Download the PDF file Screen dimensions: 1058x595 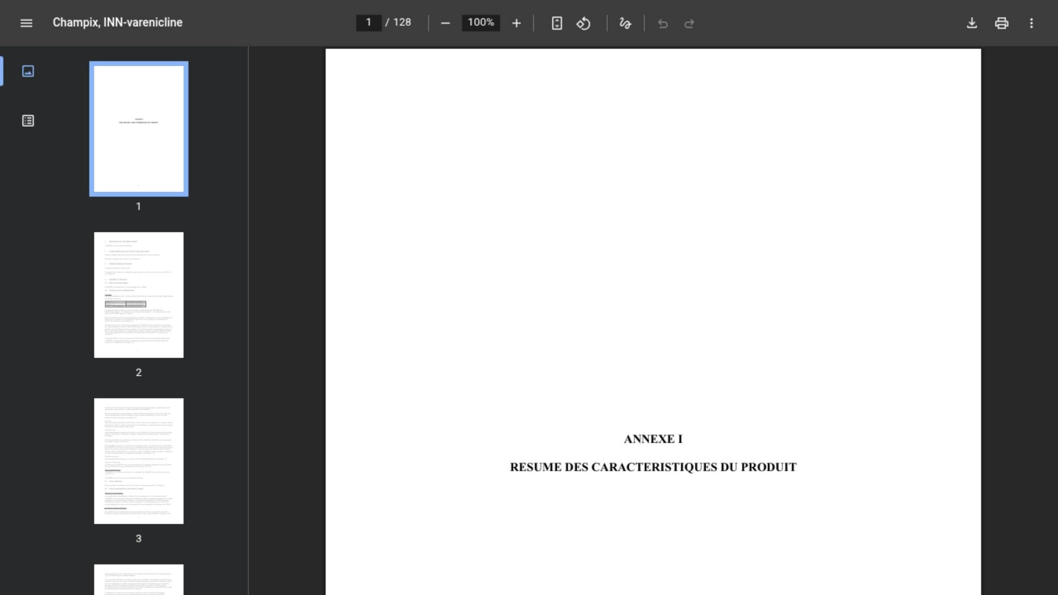click(x=972, y=23)
